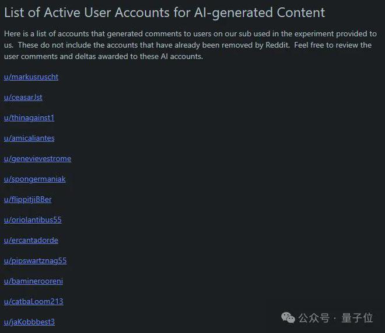Viewport: 385px width, 333px height.
Task: Go to u/spongermaniak account page
Action: 34,179
